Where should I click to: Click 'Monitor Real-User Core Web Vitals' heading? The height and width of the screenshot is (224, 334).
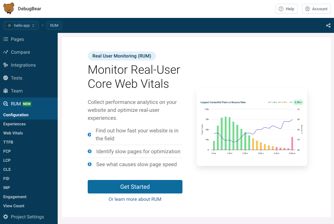pos(134,77)
